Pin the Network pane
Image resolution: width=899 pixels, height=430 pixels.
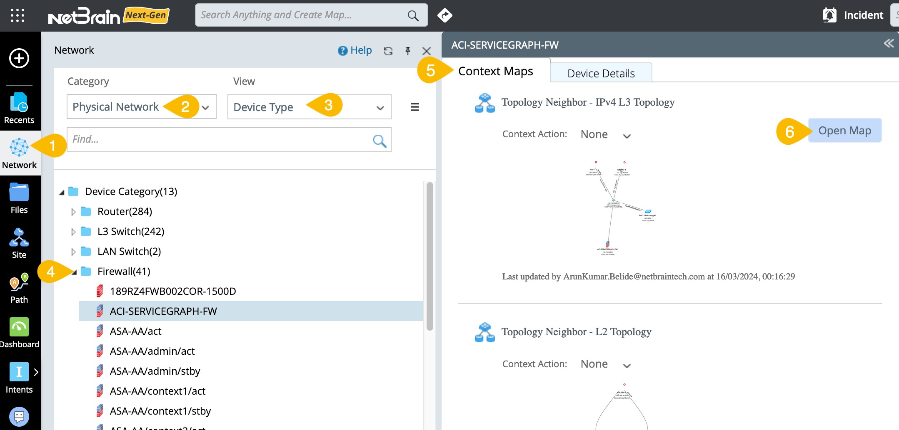click(x=408, y=51)
